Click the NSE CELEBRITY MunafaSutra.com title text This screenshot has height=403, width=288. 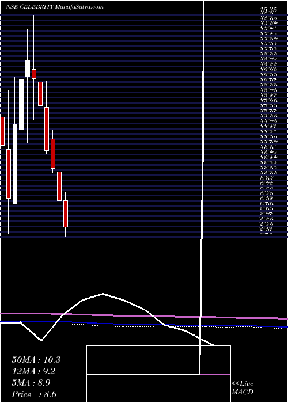click(x=55, y=7)
